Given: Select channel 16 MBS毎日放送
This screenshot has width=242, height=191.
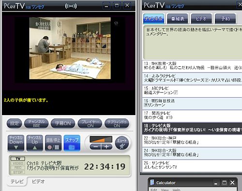Looking at the screenshot, I should pos(192,103).
